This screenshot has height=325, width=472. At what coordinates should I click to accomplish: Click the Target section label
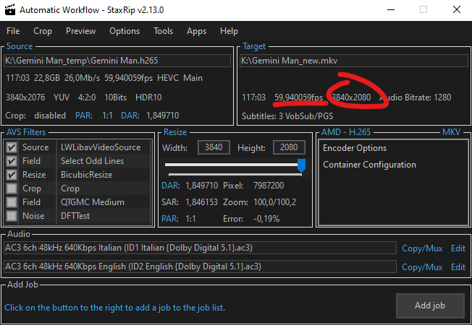(254, 46)
